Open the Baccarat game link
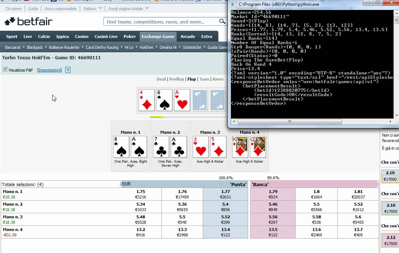Screen dimensions: 399x253 [13, 47]
